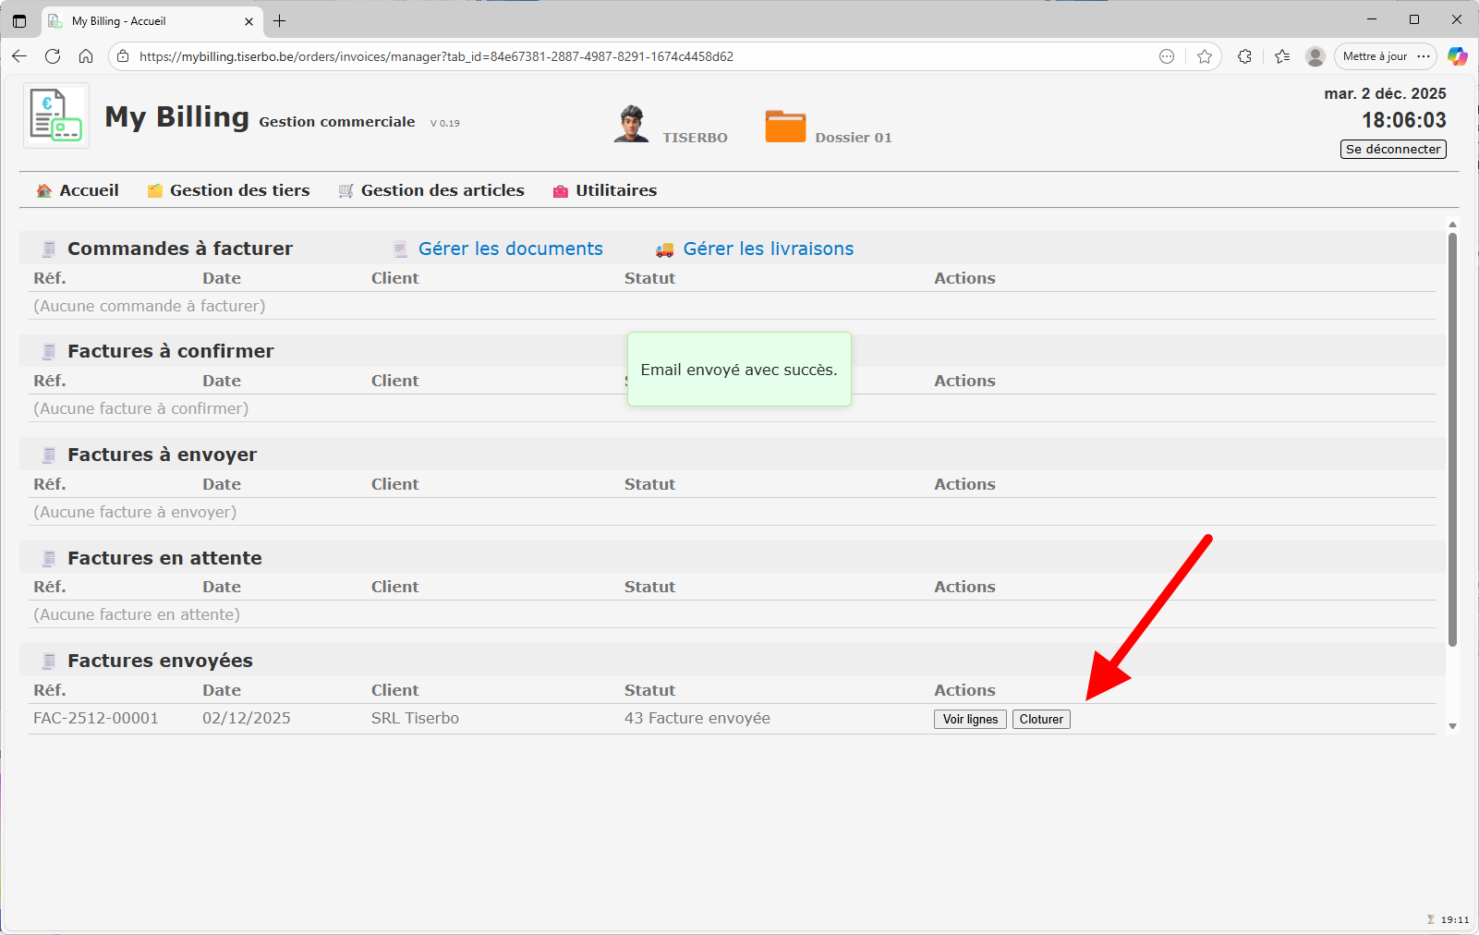
Task: Open the orange Dossier 01 folder icon
Action: pyautogui.click(x=785, y=127)
